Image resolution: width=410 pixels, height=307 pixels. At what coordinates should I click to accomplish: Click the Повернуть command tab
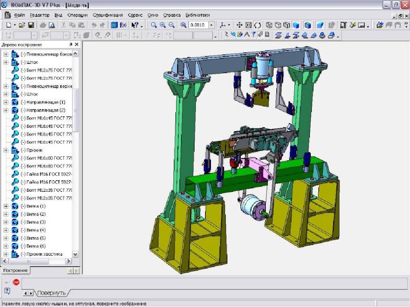pos(52,293)
